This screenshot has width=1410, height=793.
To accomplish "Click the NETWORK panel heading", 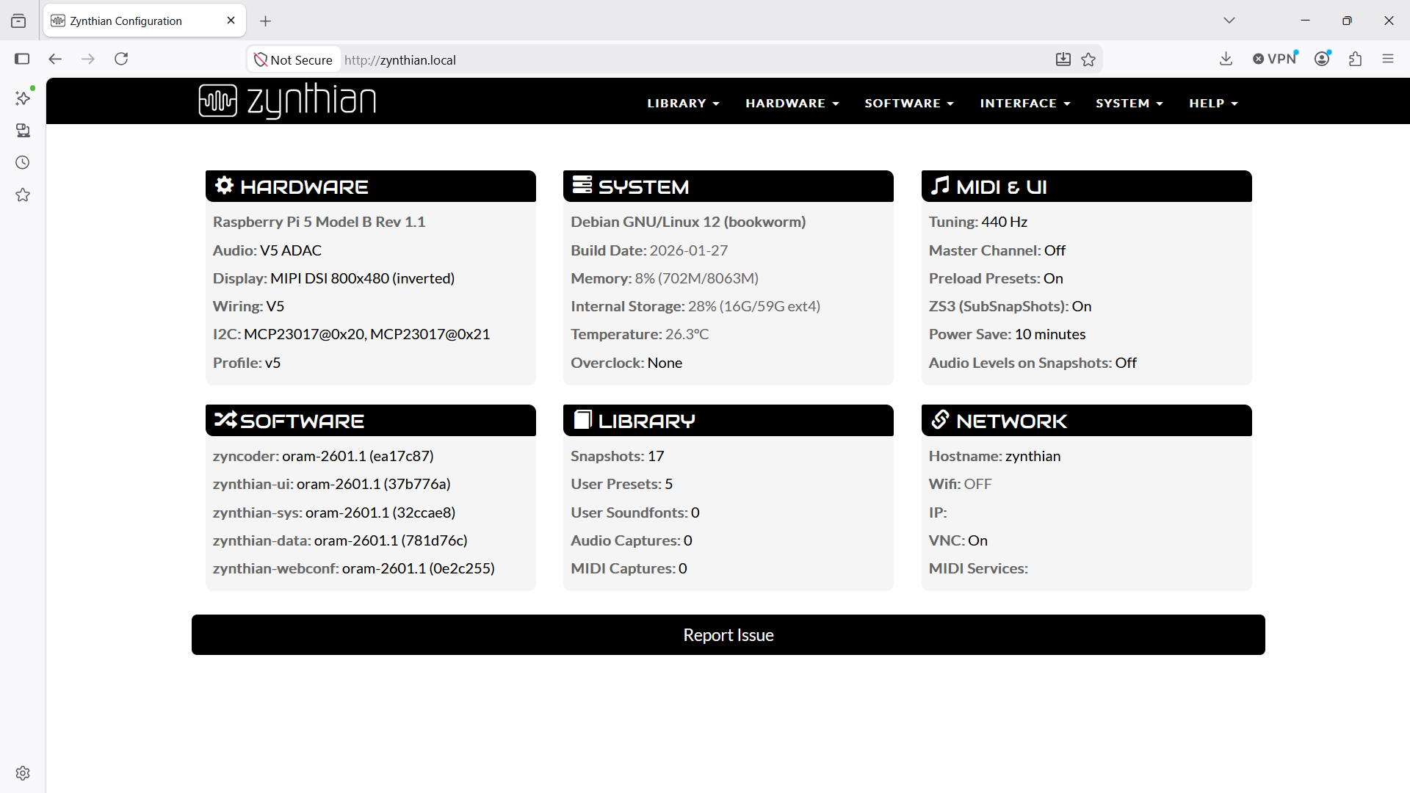I will (x=1086, y=420).
